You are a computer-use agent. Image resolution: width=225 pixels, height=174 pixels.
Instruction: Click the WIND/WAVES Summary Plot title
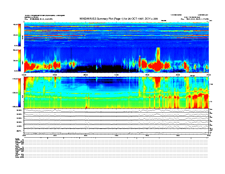click(118, 19)
